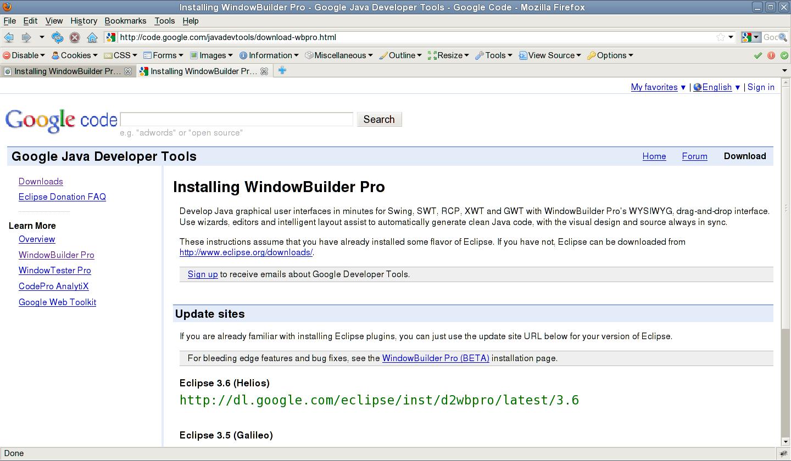Close the first Installing WindowBuilder tab
The height and width of the screenshot is (461, 791).
pos(128,71)
